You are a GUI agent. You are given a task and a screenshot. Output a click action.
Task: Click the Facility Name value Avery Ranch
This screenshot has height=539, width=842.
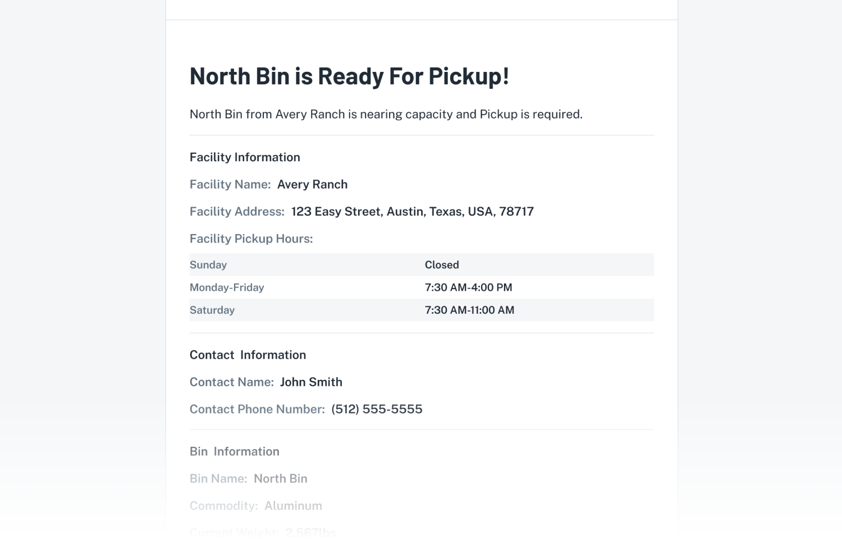[312, 185]
